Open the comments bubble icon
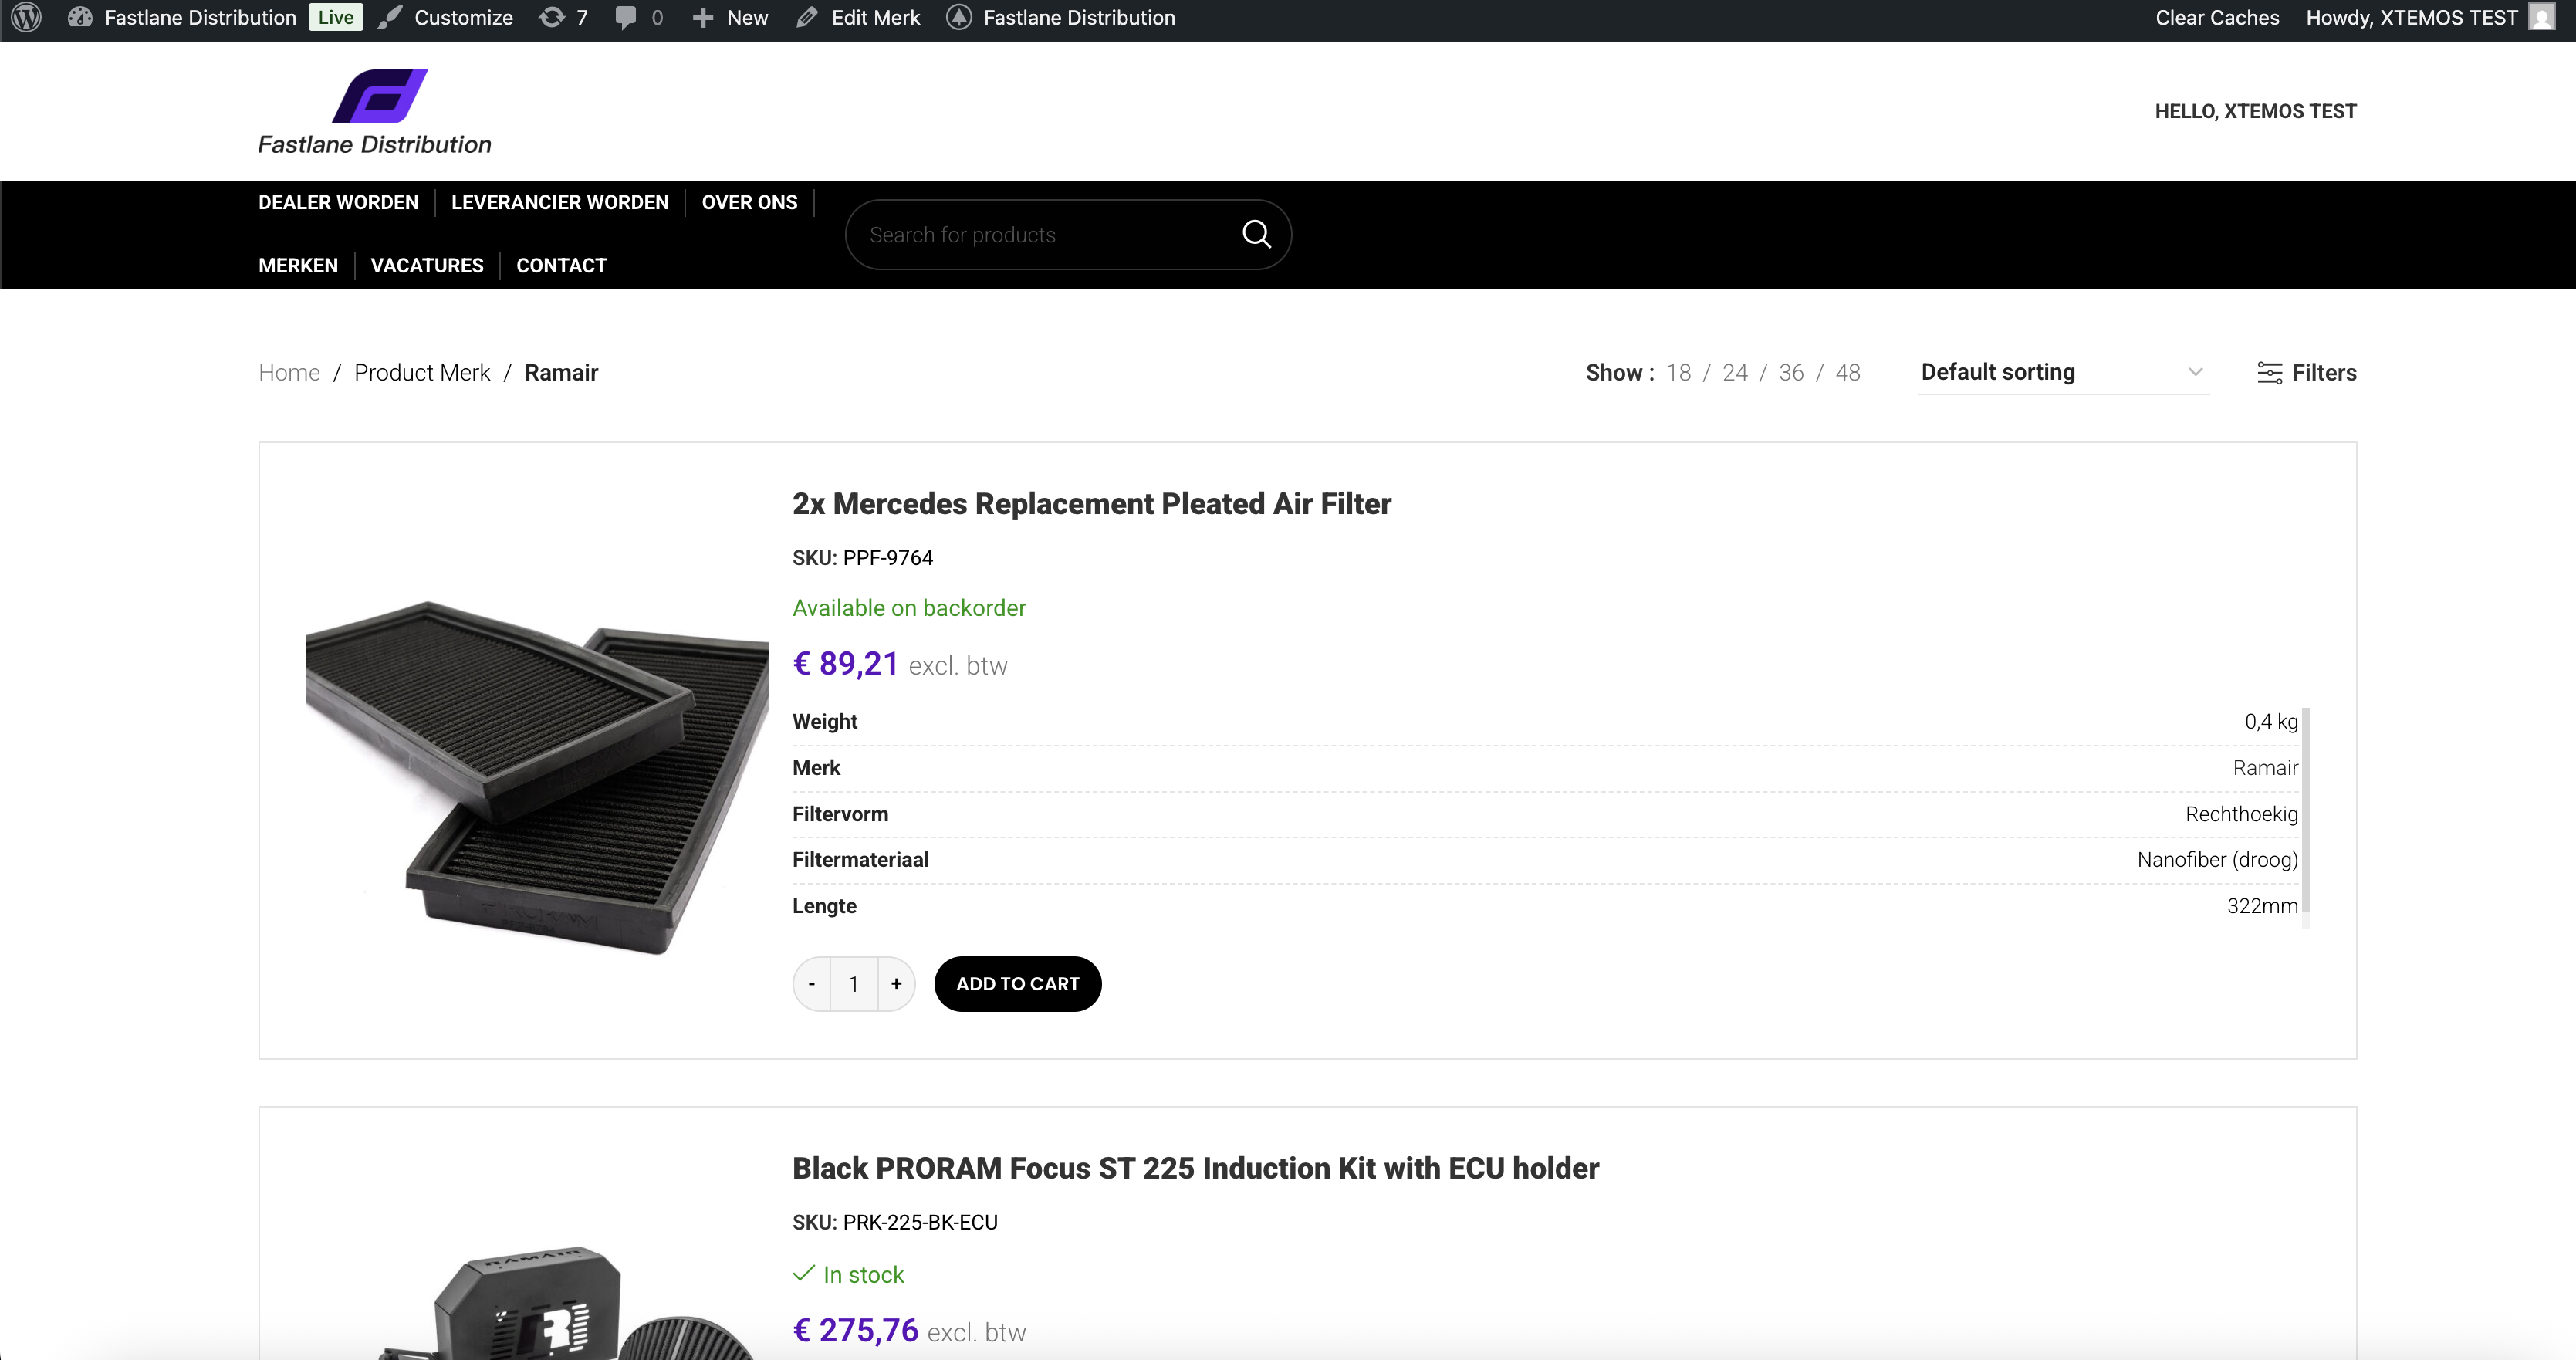The height and width of the screenshot is (1360, 2576). click(626, 18)
